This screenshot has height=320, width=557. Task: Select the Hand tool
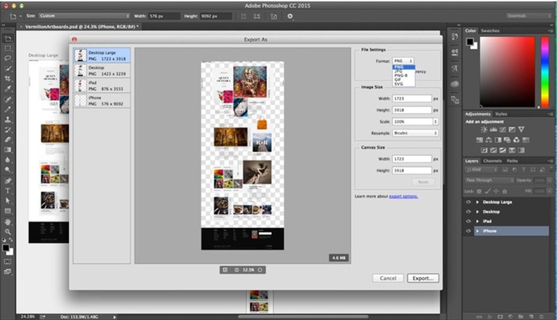[x=8, y=221]
